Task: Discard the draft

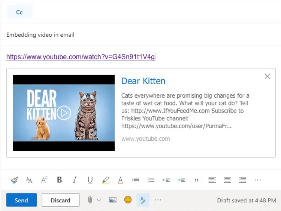Action: [x=61, y=200]
